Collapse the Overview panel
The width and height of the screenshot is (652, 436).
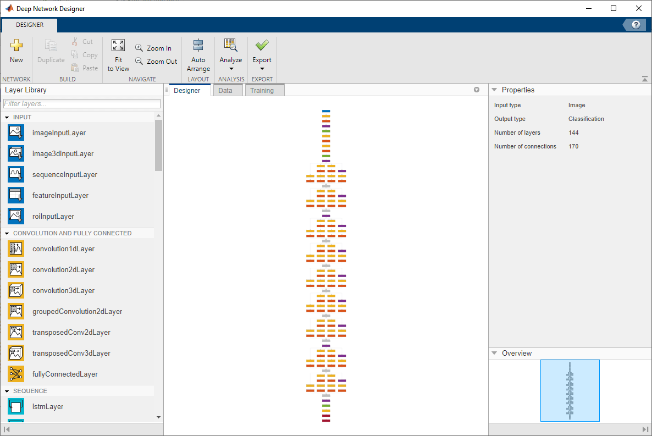coord(494,353)
